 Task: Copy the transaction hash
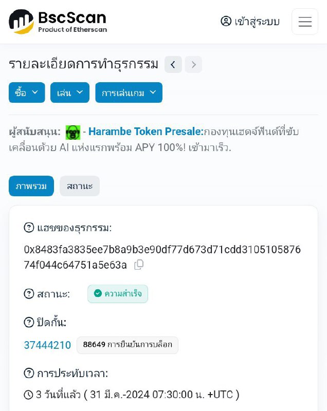[139, 265]
